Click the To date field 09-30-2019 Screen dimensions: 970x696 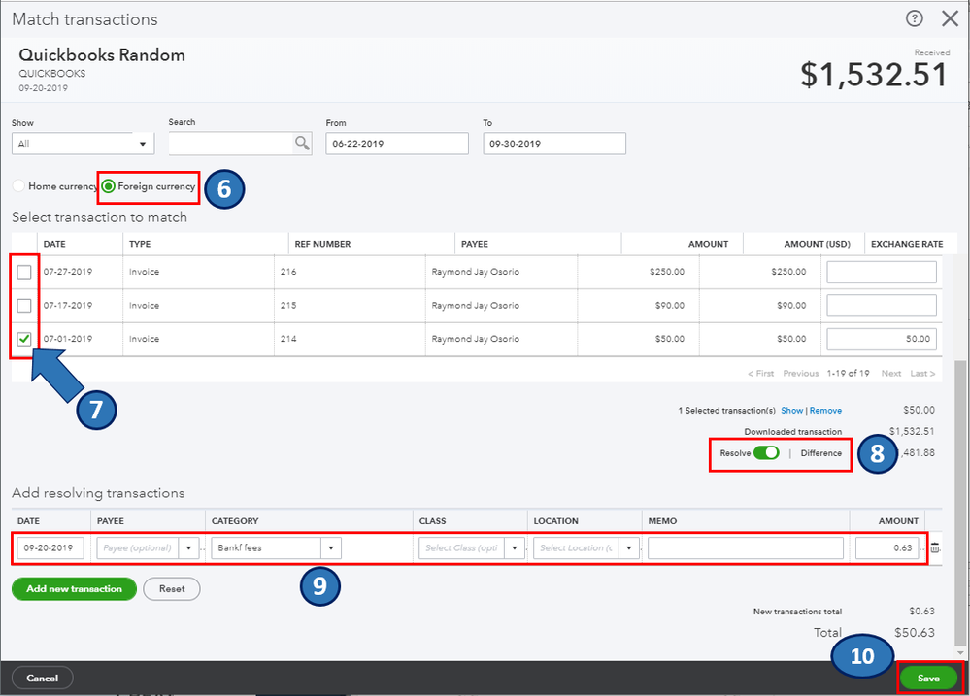[554, 144]
